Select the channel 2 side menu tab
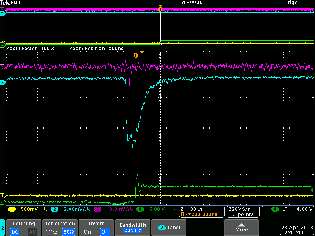 point(2,228)
